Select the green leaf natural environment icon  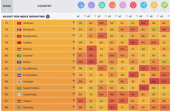[164, 5]
